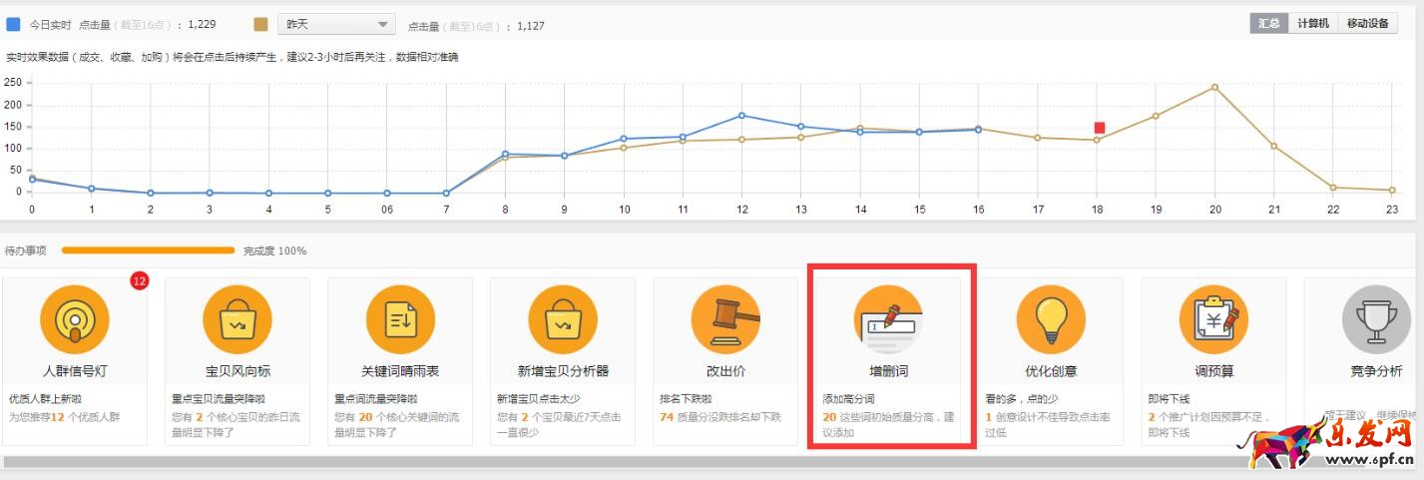Click the 74 质量分没跌排名却下跌 description
Image resolution: width=1424 pixels, height=480 pixels.
(720, 417)
